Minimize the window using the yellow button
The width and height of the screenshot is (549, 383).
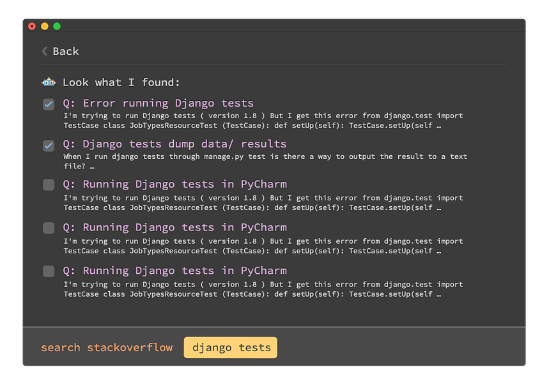44,26
